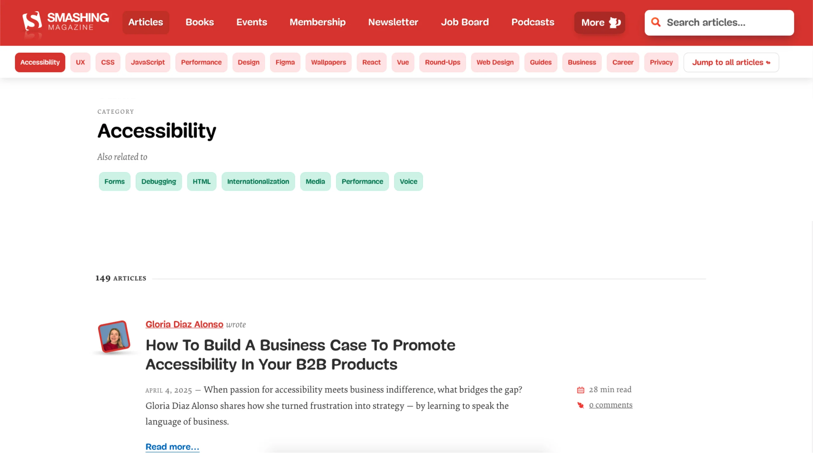Click the cat icon in More button
Image resolution: width=813 pixels, height=453 pixels.
615,23
